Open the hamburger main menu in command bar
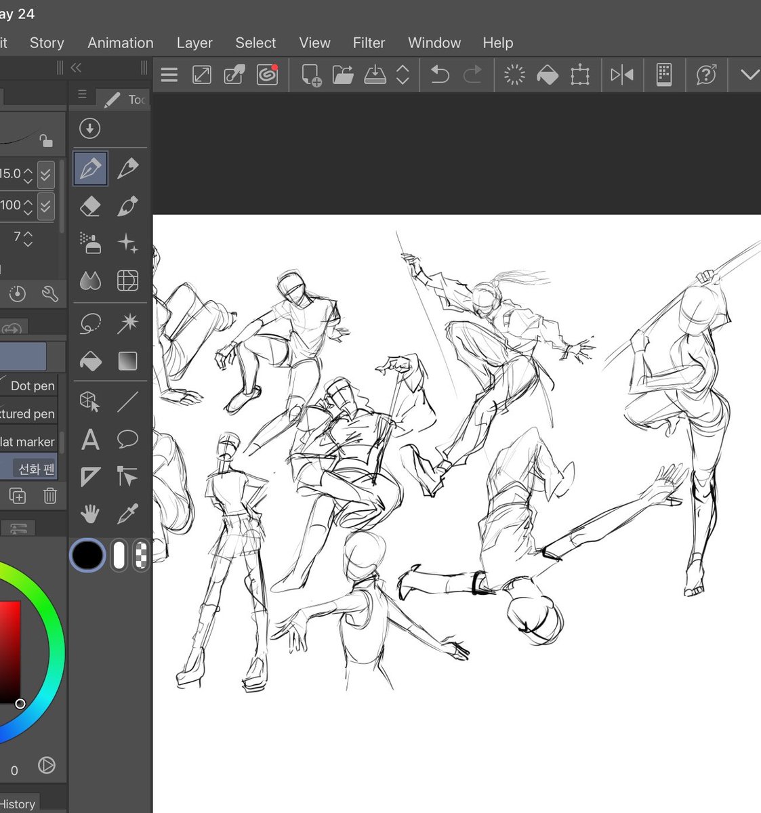The width and height of the screenshot is (761, 813). [x=169, y=75]
